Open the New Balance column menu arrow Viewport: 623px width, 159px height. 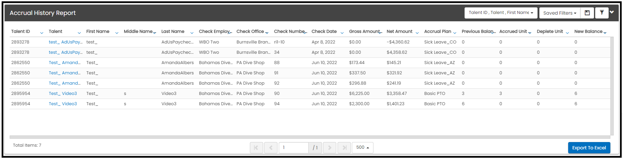[x=605, y=33]
